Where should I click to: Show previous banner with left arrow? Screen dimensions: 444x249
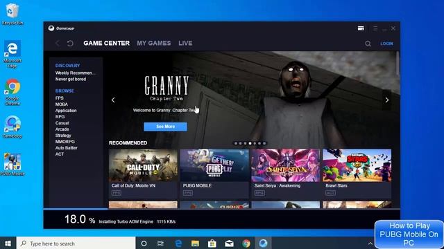(x=113, y=100)
